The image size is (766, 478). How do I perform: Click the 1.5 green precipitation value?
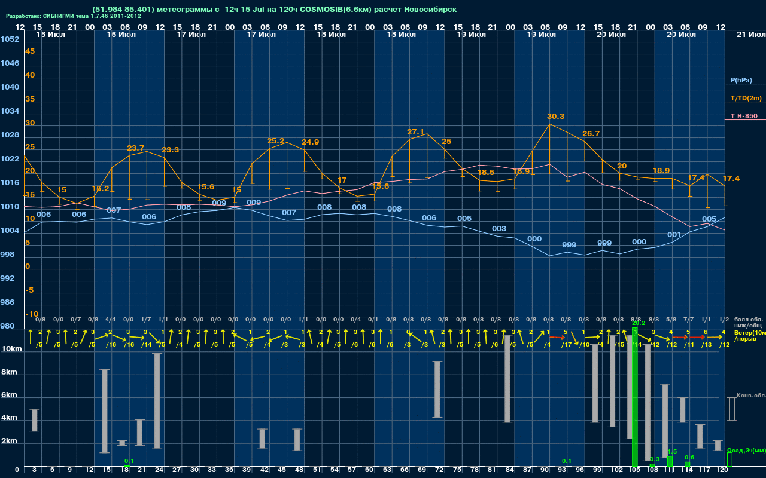(672, 452)
